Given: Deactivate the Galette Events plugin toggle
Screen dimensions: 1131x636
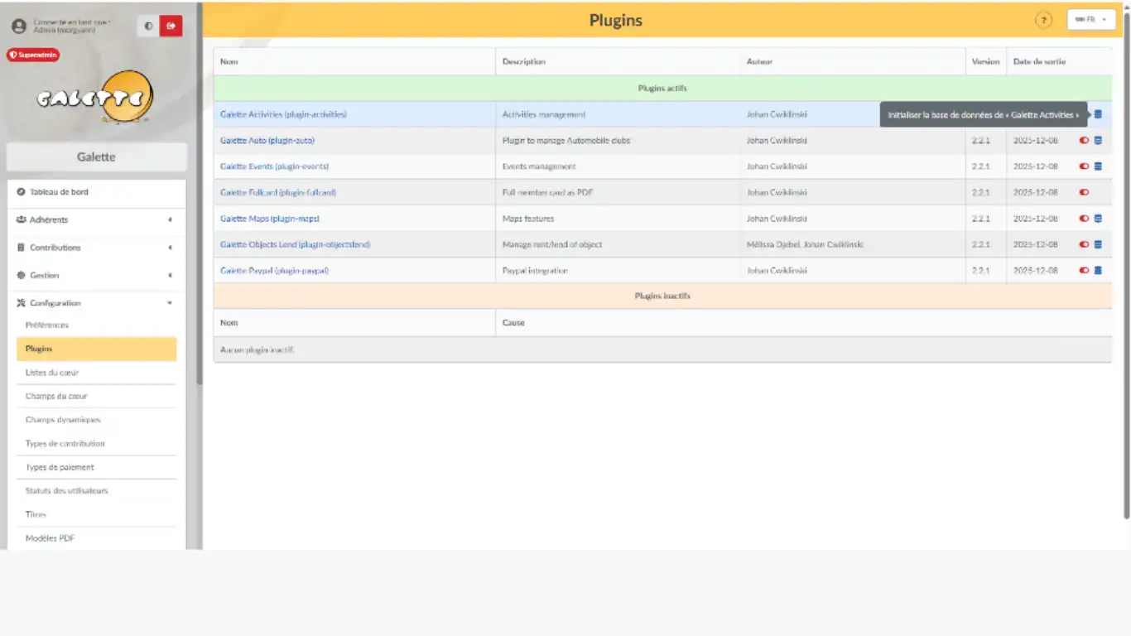Looking at the screenshot, I should click(x=1084, y=166).
